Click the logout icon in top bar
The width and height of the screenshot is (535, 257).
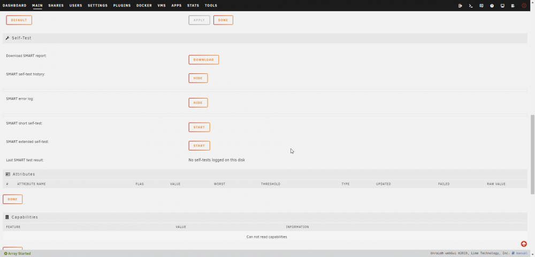click(460, 6)
